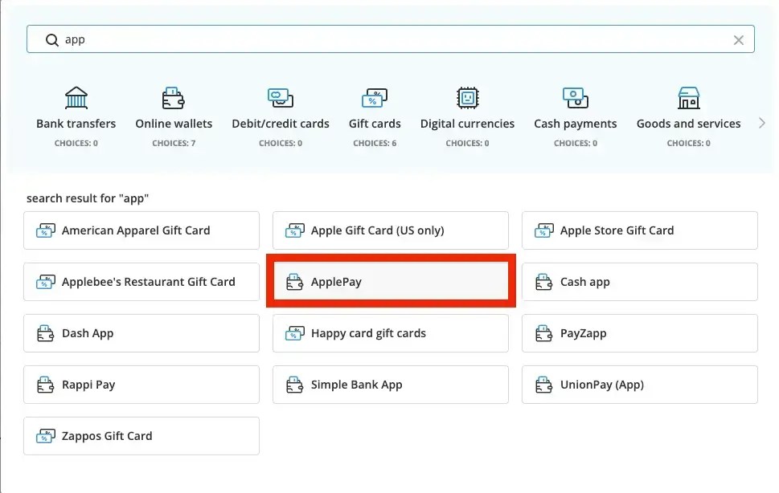Choose the Apple Store Gift Card option
This screenshot has width=779, height=493.
[639, 230]
